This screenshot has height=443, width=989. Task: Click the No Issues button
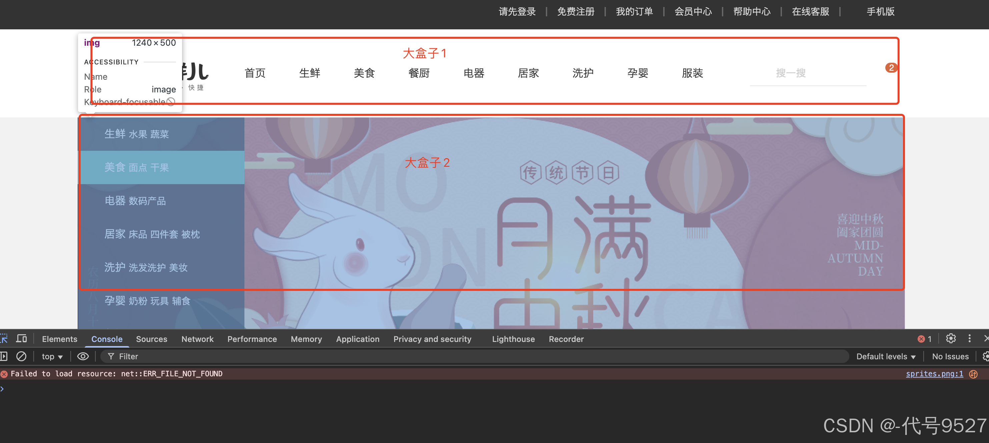[950, 357]
